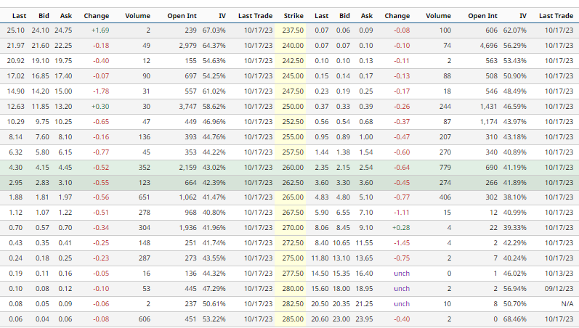579x328 pixels.
Task: Sort by the Strike column header
Action: 293,16
